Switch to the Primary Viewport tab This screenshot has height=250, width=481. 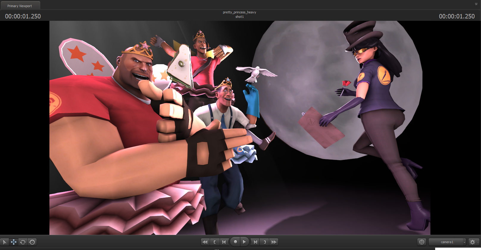pyautogui.click(x=20, y=6)
